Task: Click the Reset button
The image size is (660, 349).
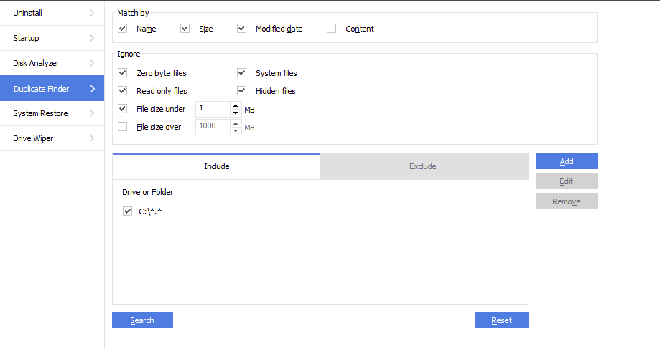Action: pyautogui.click(x=502, y=320)
